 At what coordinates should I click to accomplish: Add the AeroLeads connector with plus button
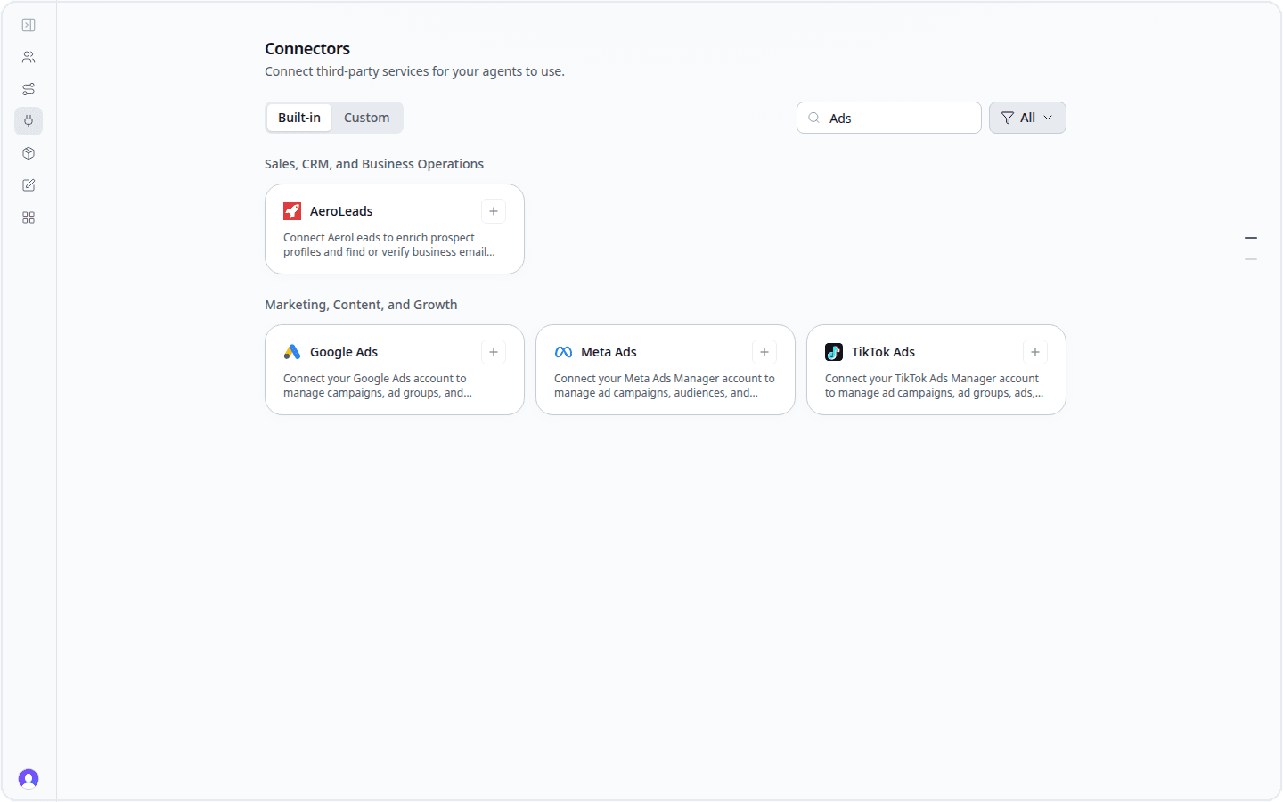coord(494,211)
